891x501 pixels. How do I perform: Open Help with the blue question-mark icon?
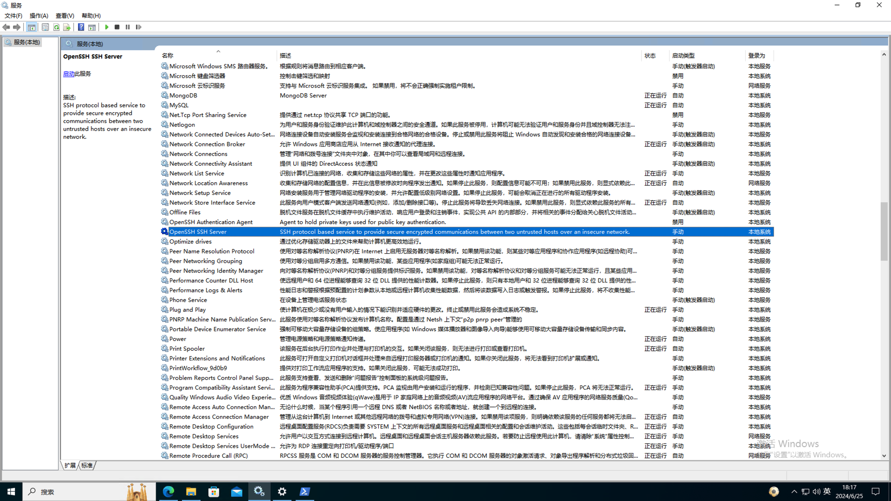pos(81,27)
